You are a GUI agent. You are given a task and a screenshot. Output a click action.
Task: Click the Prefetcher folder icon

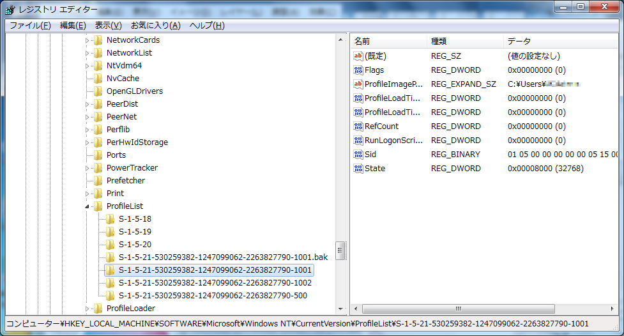click(98, 180)
